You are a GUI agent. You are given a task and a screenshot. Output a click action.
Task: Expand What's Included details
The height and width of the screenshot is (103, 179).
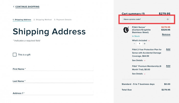click(141, 40)
